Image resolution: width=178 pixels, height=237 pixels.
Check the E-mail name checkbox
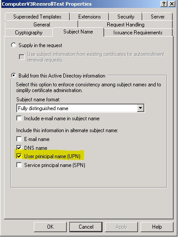tap(19, 139)
